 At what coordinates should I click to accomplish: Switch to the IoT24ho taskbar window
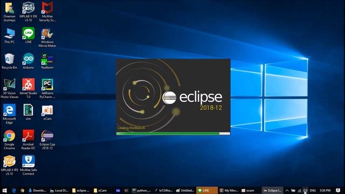pyautogui.click(x=163, y=190)
